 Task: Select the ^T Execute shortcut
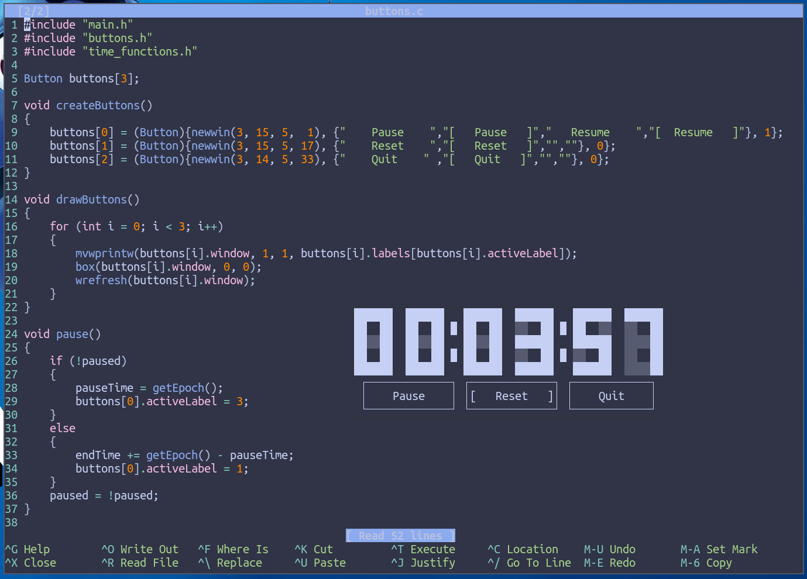(x=423, y=549)
